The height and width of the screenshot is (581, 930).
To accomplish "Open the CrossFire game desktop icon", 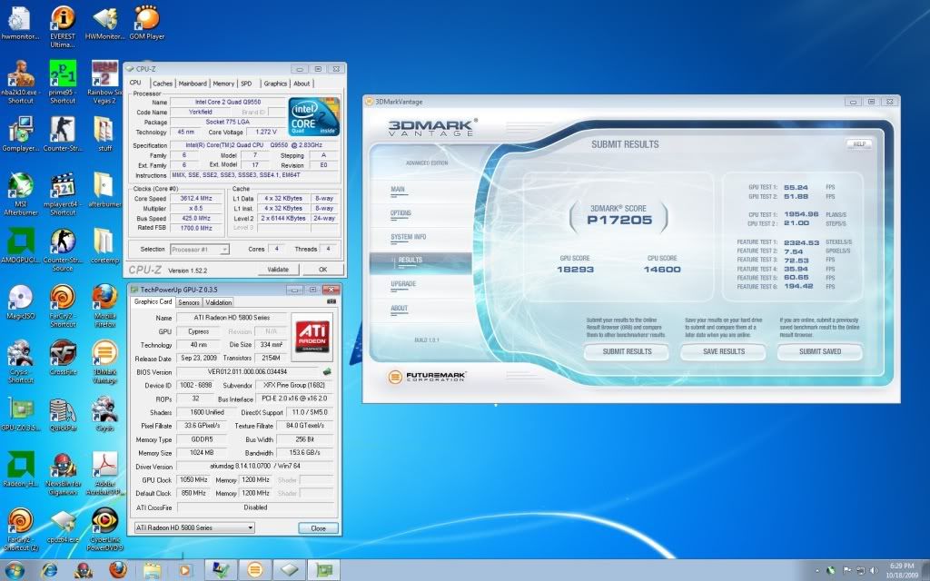I will 63,358.
